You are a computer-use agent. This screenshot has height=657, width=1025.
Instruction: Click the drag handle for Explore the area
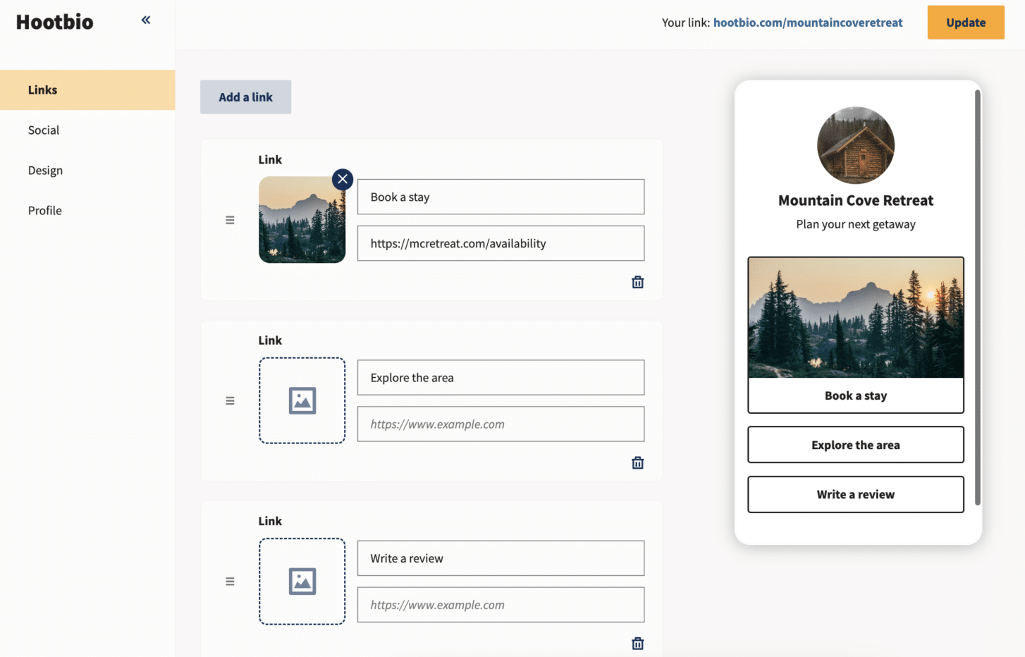click(x=230, y=400)
